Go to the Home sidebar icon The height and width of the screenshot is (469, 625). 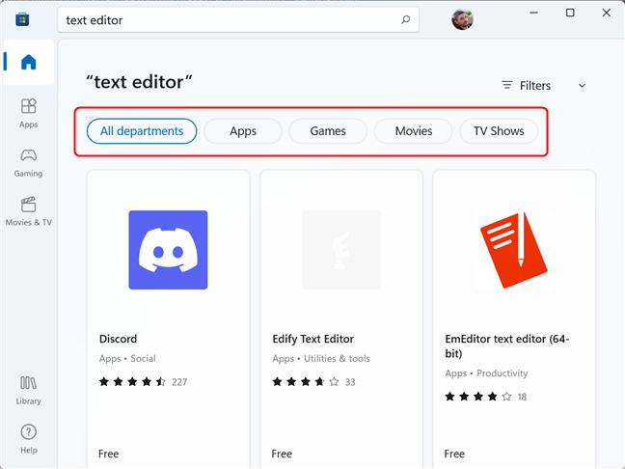[x=28, y=62]
